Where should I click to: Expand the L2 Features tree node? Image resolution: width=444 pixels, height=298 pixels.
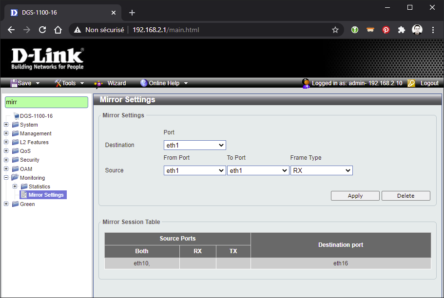6,142
